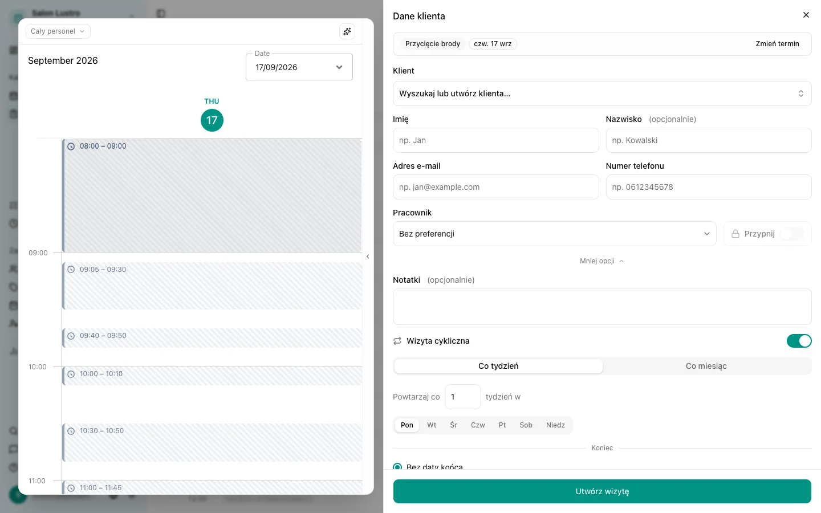Click the September 2026 heading

(63, 61)
